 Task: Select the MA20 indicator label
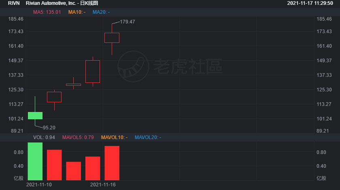pos(101,12)
